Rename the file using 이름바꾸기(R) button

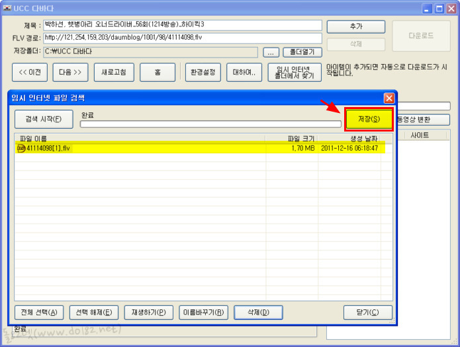point(204,312)
